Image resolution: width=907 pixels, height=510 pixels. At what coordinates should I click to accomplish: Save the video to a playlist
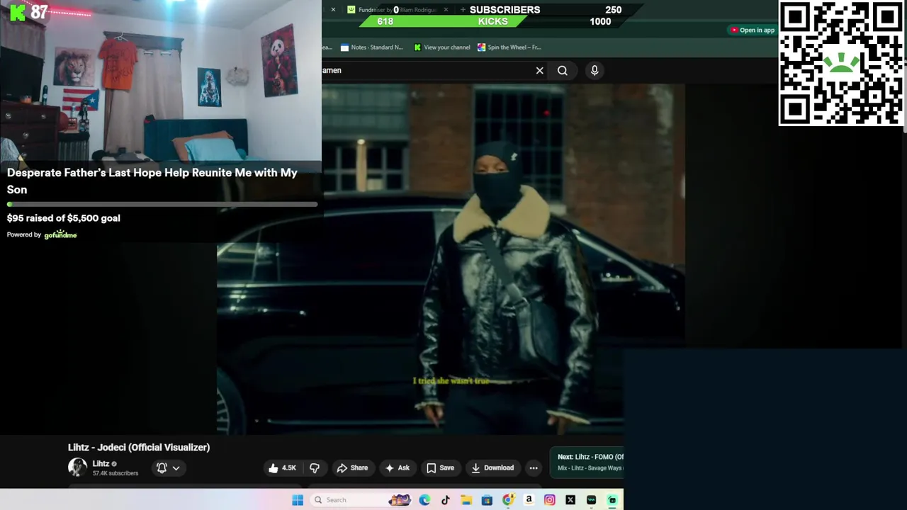tap(440, 467)
